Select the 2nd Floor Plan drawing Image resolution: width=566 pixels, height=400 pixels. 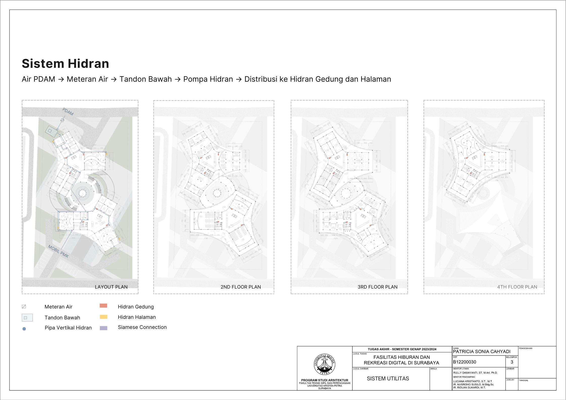click(x=214, y=197)
